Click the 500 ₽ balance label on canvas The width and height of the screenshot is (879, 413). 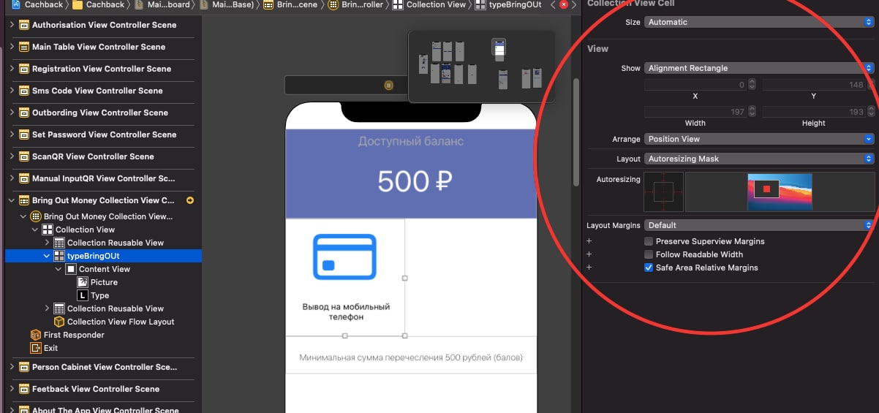point(415,181)
